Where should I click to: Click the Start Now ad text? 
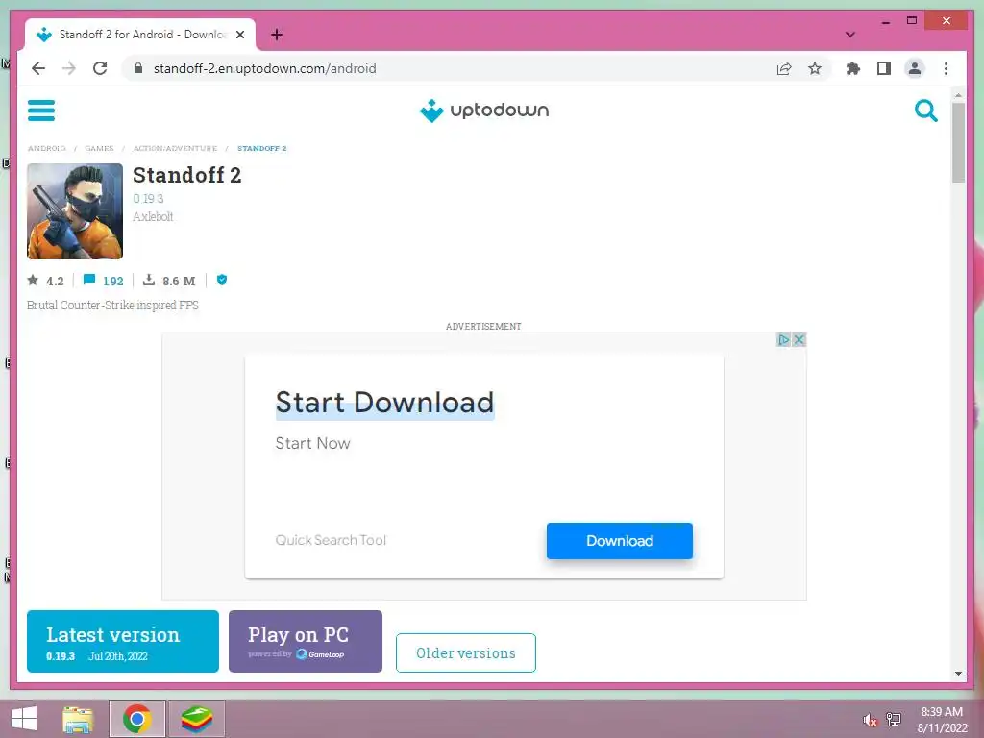tap(312, 443)
